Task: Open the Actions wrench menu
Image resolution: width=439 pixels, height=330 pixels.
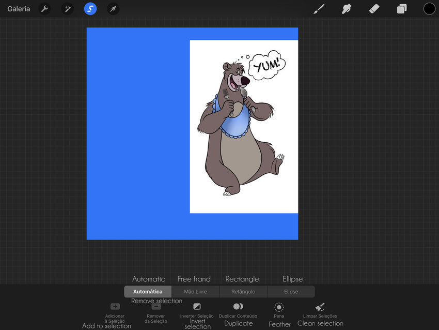Action: coord(44,9)
